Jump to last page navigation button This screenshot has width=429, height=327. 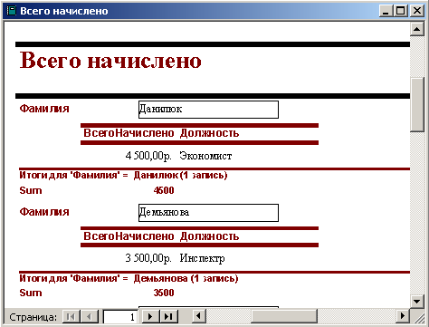pos(168,317)
